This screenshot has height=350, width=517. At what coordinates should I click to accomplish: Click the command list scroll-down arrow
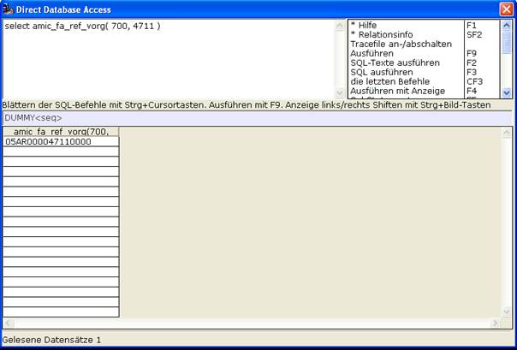(507, 93)
